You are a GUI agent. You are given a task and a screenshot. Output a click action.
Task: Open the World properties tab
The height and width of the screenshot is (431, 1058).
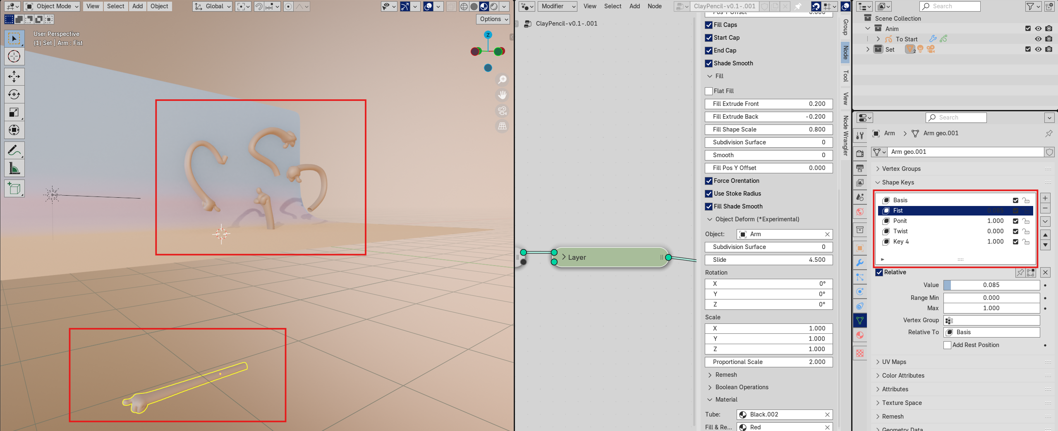pyautogui.click(x=860, y=212)
